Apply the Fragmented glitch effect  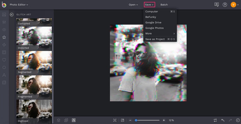pyautogui.click(x=34, y=87)
